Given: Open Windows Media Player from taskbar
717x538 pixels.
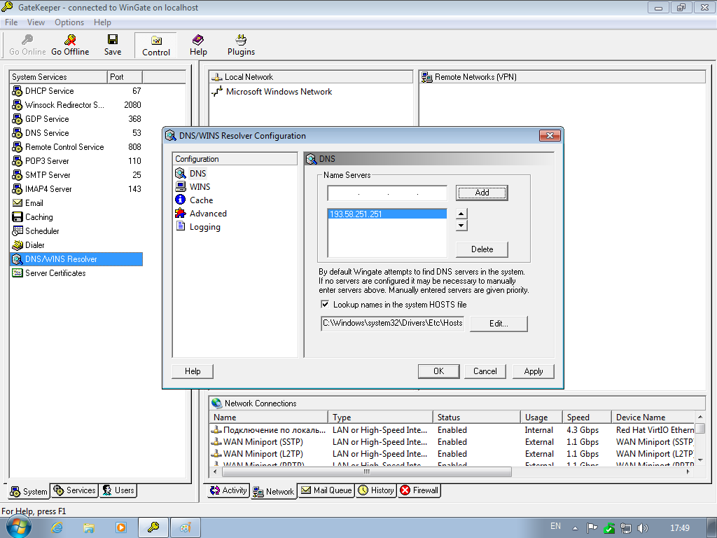Looking at the screenshot, I should [121, 528].
